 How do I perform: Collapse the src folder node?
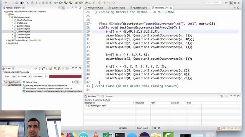tap(7, 14)
